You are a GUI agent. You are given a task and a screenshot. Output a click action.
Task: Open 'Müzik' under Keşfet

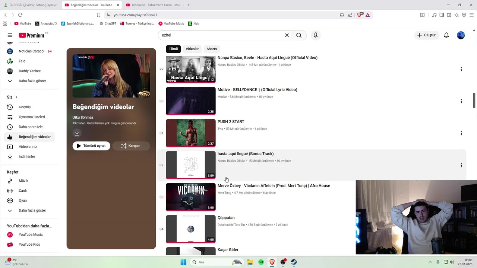(29, 181)
